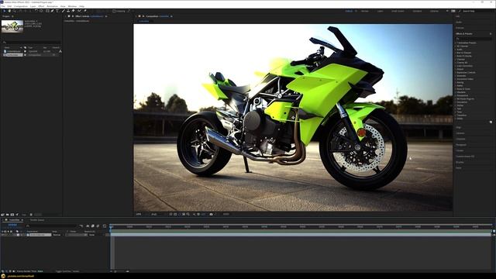This screenshot has height=279, width=496.
Task: Click current timecode in timeline
Action: (12, 225)
